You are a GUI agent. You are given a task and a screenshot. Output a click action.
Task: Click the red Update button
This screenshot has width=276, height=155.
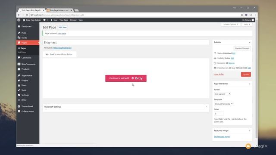[246, 74]
